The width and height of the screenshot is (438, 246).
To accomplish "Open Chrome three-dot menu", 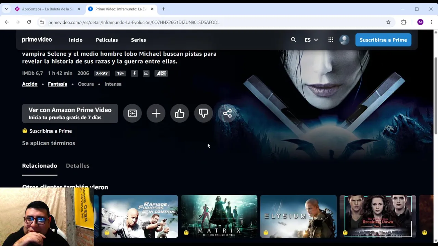I will coord(431,22).
